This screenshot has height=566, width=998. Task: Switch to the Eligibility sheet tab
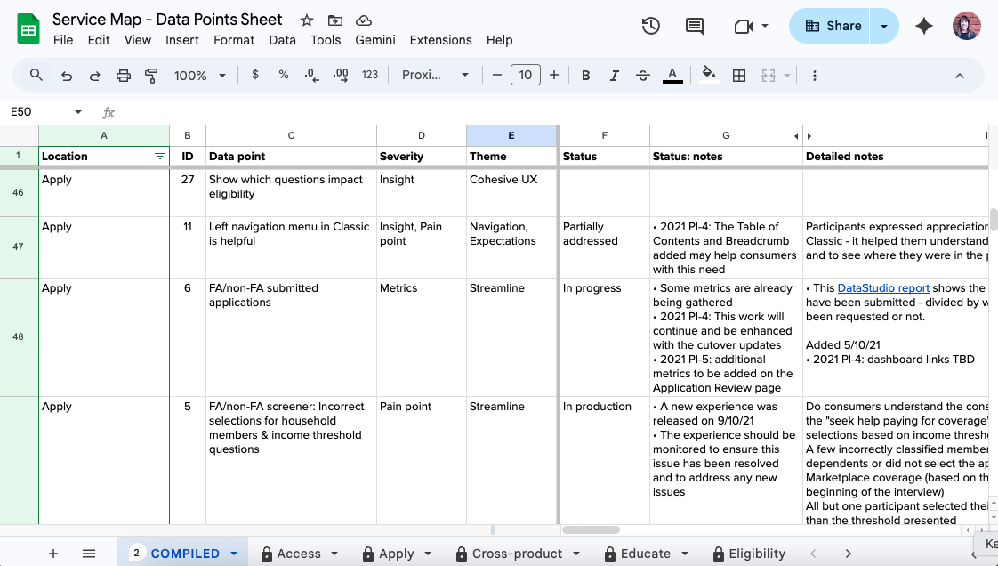757,553
